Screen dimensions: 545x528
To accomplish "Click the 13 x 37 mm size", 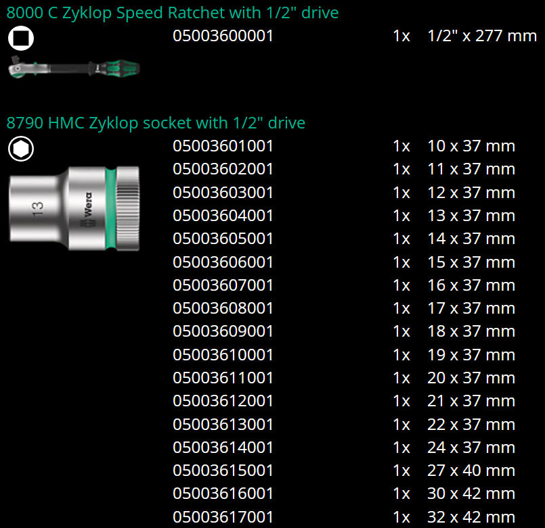I will click(471, 216).
